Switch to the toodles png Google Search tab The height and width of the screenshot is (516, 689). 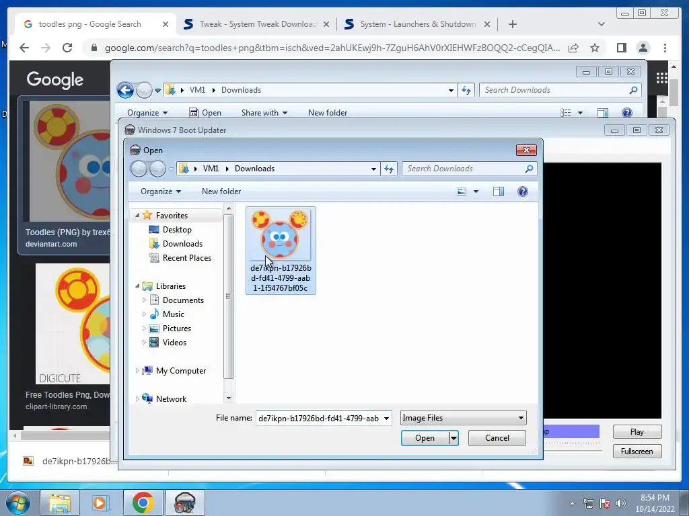[x=90, y=24]
